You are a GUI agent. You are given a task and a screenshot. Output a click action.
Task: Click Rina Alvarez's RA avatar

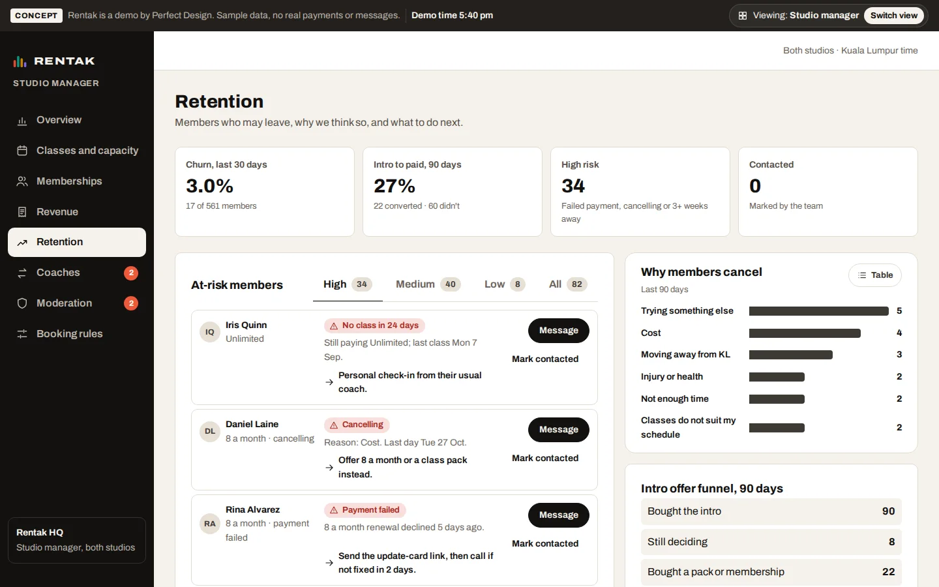point(210,523)
